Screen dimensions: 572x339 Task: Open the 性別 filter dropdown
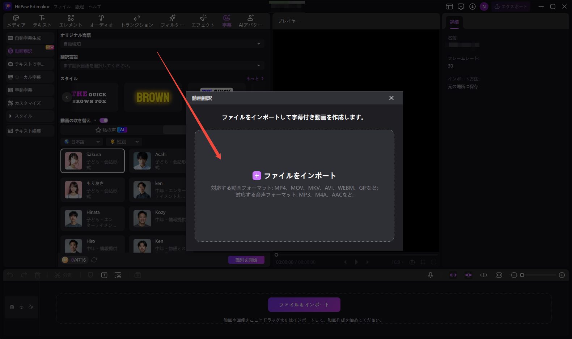pos(124,142)
